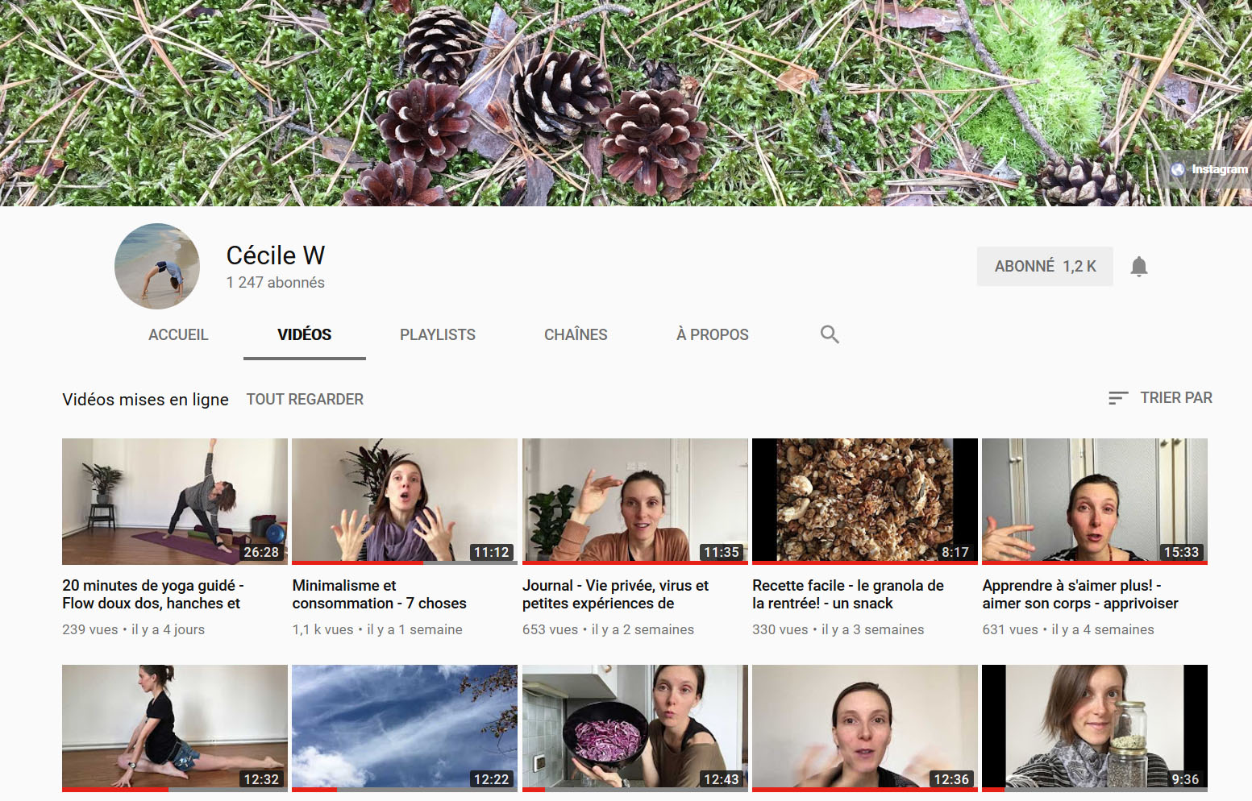The width and height of the screenshot is (1252, 801).
Task: Open the Apprendre à s'aimer plus thumbnail
Action: click(x=1095, y=501)
